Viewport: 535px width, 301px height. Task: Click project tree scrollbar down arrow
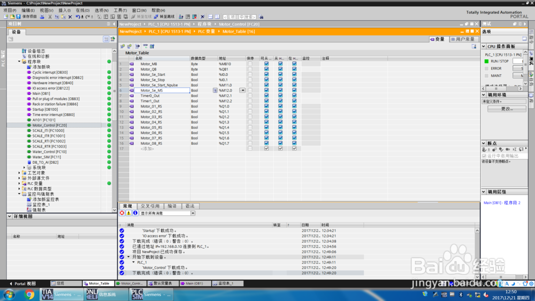(114, 210)
